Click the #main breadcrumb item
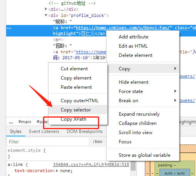Image resolution: width=196 pixels, height=176 pixels. pyautogui.click(x=25, y=122)
